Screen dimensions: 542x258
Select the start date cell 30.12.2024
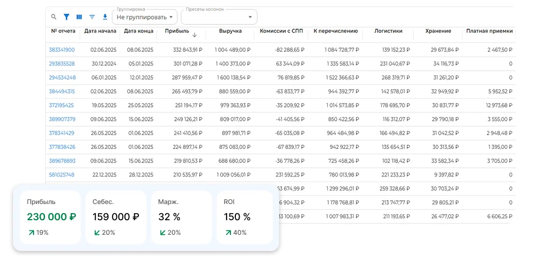104,64
